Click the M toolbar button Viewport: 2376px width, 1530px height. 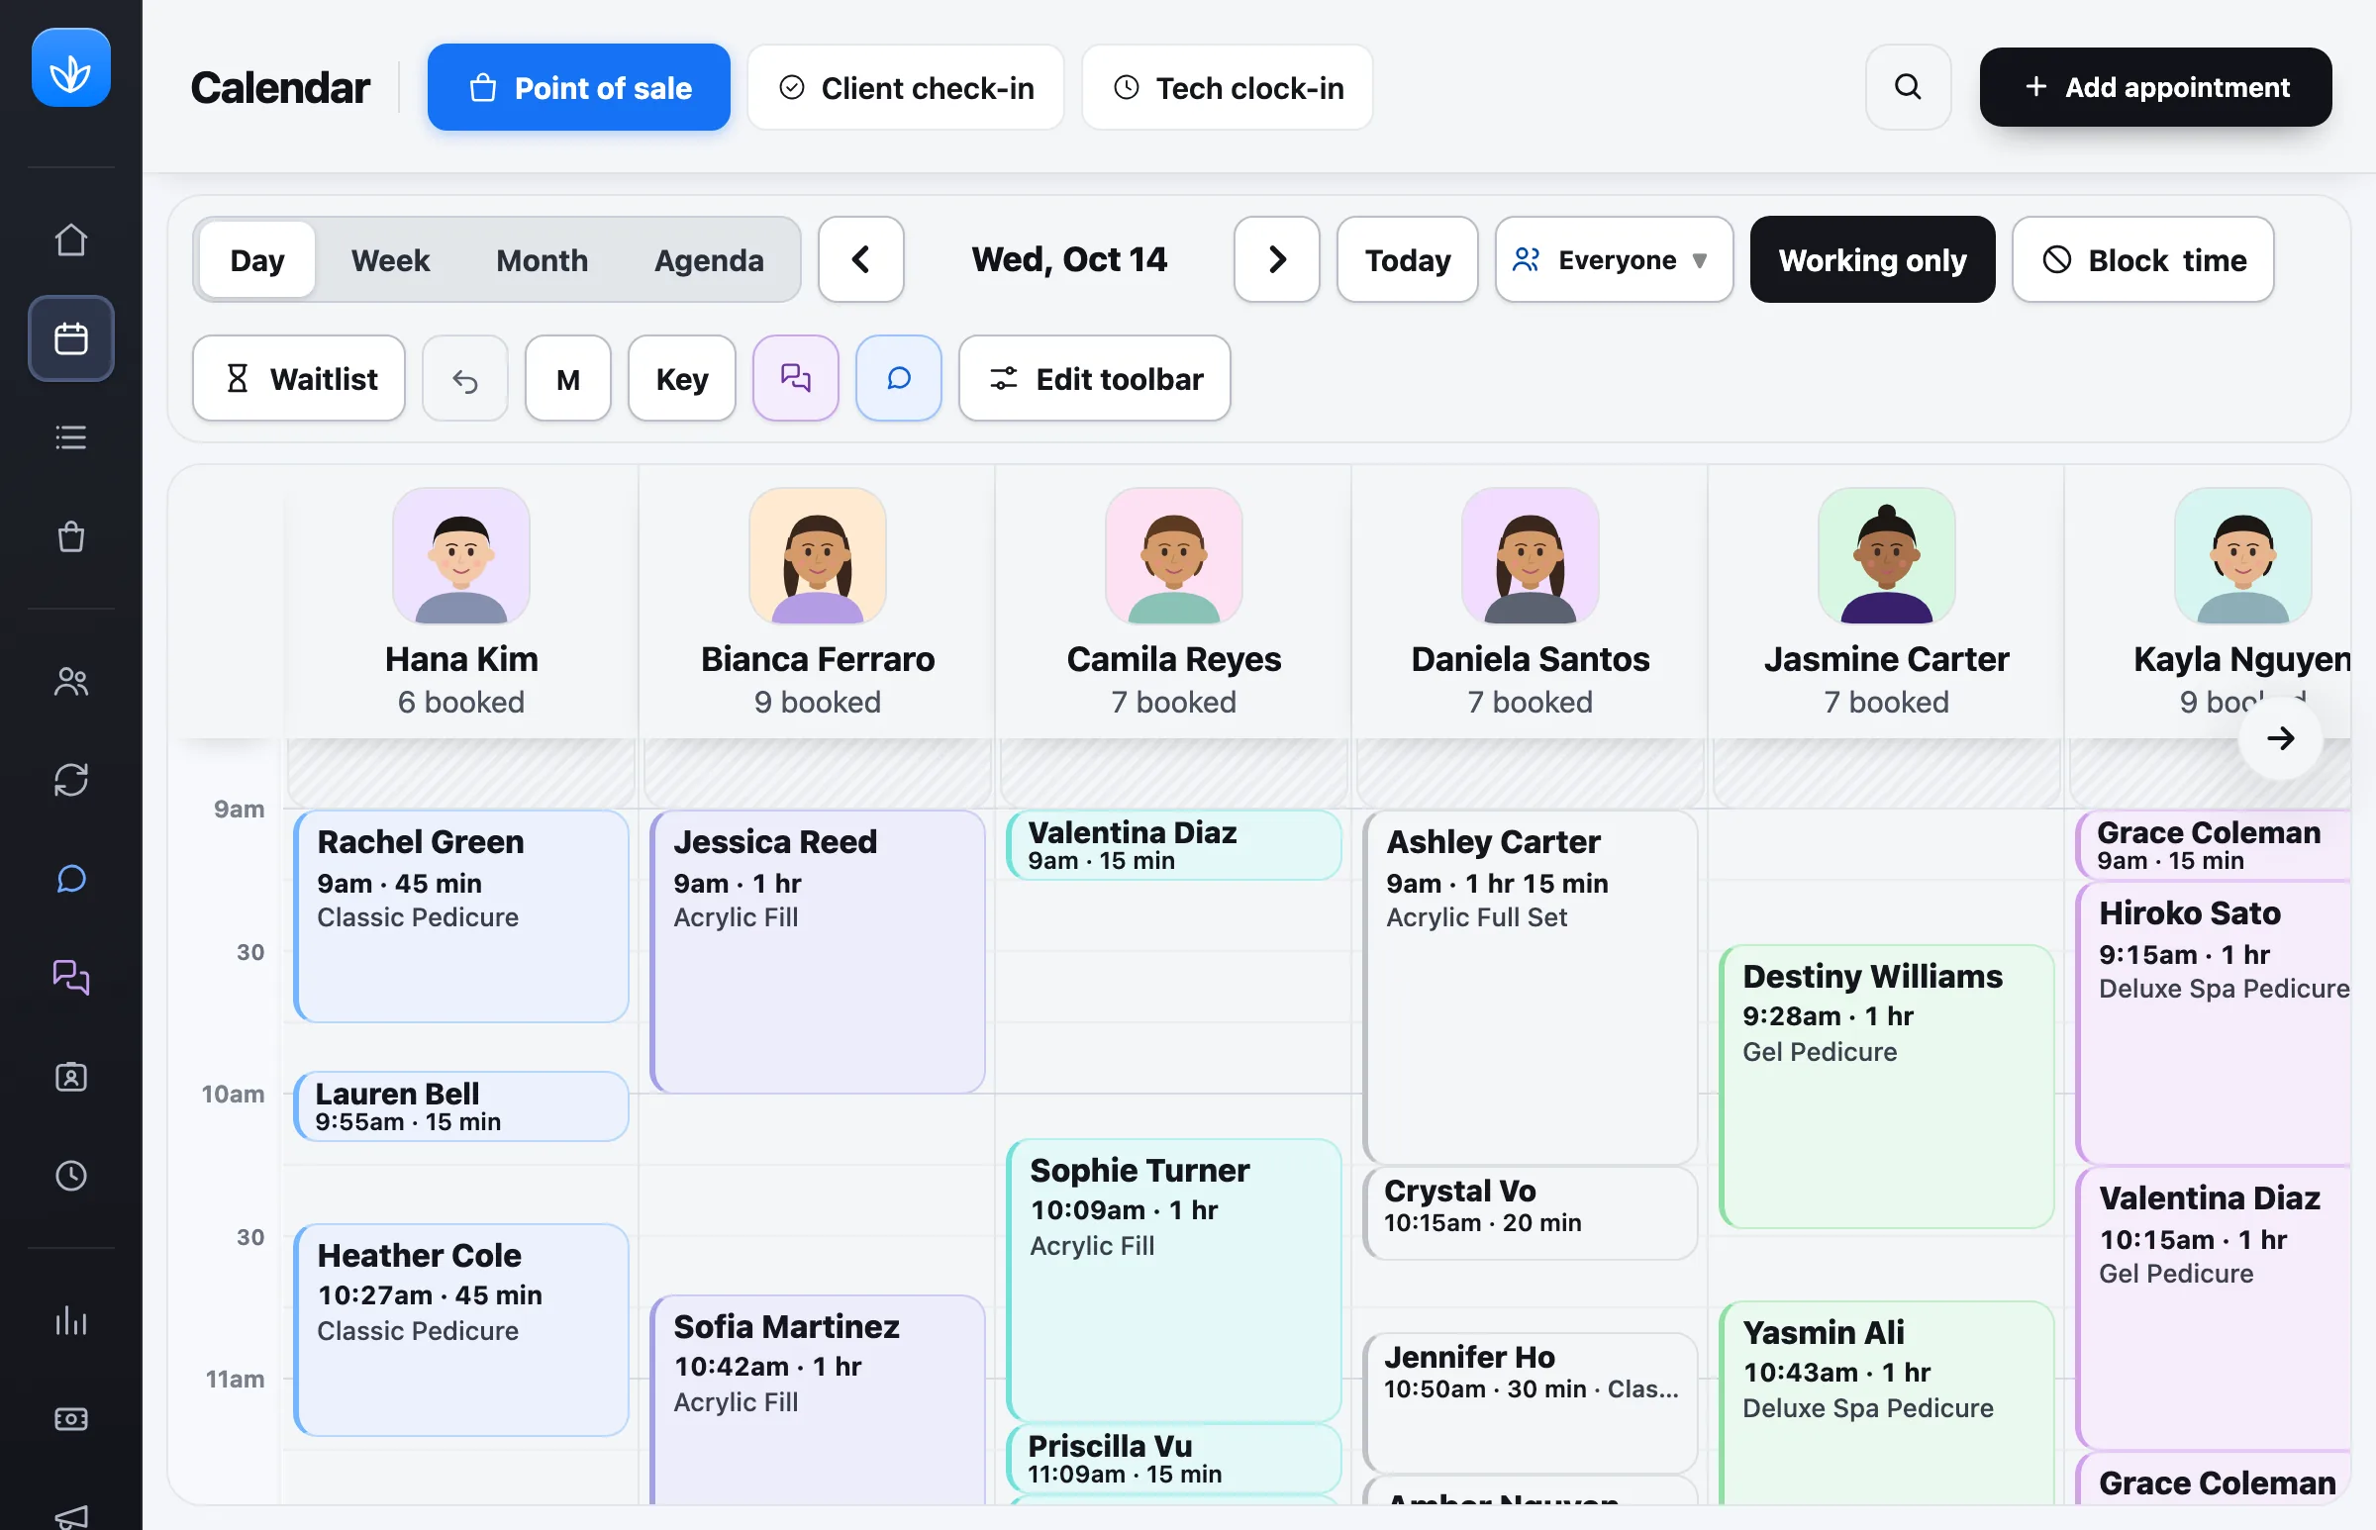click(567, 378)
